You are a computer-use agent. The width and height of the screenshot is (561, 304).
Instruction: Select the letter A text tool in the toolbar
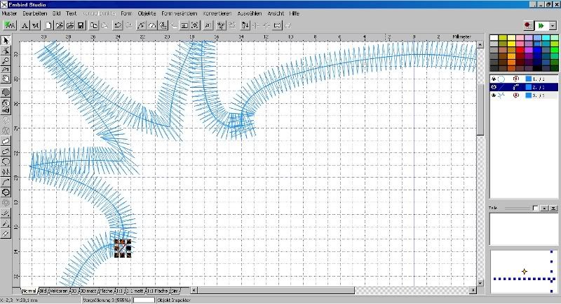click(x=25, y=25)
